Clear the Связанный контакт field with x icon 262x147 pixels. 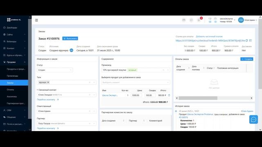click(x=90, y=95)
